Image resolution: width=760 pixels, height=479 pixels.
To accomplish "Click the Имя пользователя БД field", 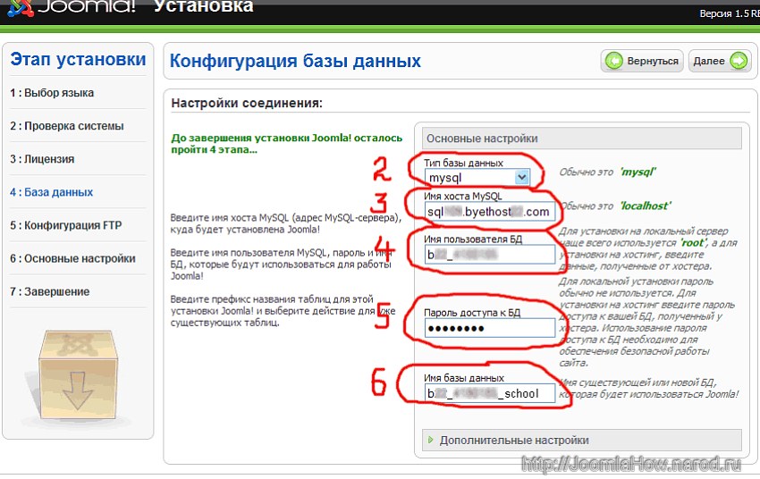I will point(490,255).
